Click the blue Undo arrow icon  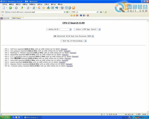pyautogui.click(x=57, y=8)
